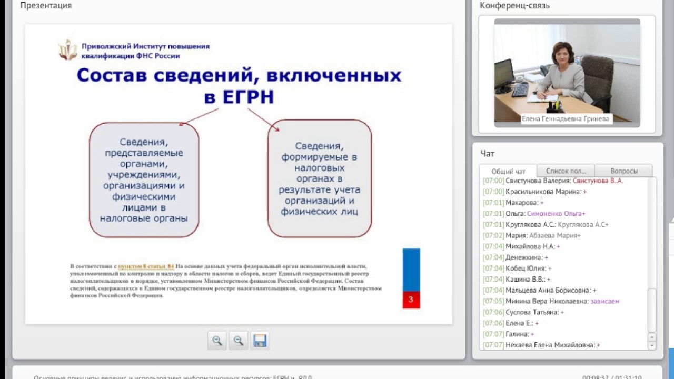
Task: Click the red slide number 3 box
Action: [411, 300]
